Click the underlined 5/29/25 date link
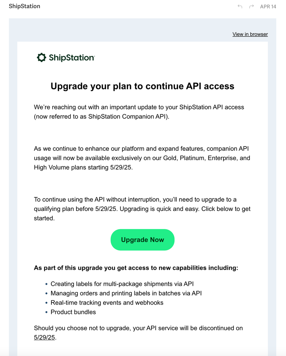This screenshot has width=286, height=356. pyautogui.click(x=44, y=337)
